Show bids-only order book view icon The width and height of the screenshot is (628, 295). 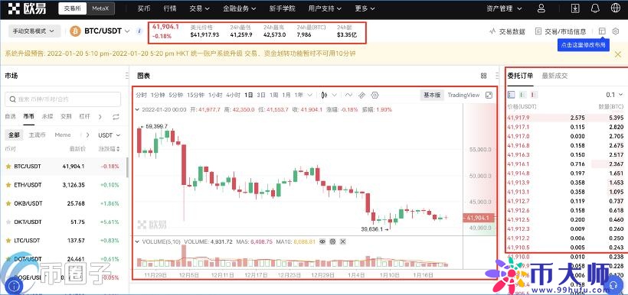522,95
